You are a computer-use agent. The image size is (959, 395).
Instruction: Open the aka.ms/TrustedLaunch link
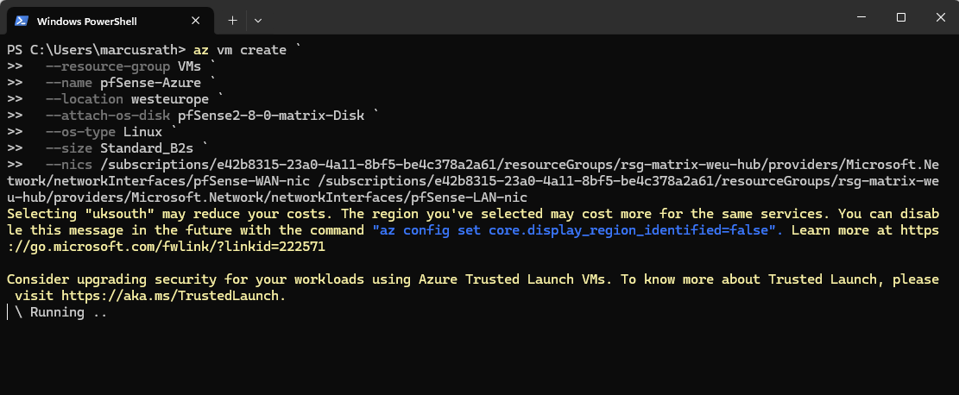coord(172,296)
